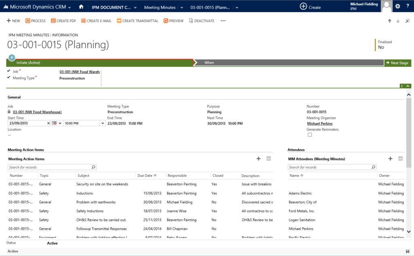Image resolution: width=414 pixels, height=256 pixels.
Task: Select the CREATE PDF command
Action: 63,21
